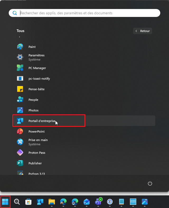Focus the app search field
The height and width of the screenshot is (208, 169).
click(x=84, y=13)
